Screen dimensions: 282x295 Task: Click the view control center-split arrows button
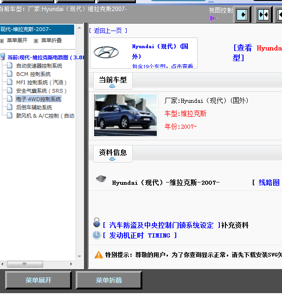(x=264, y=14)
